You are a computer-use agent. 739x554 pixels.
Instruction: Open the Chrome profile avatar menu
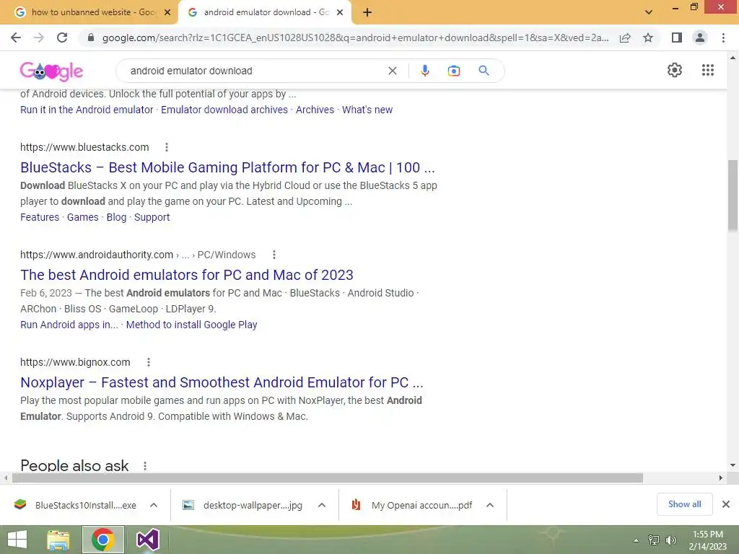pyautogui.click(x=700, y=38)
